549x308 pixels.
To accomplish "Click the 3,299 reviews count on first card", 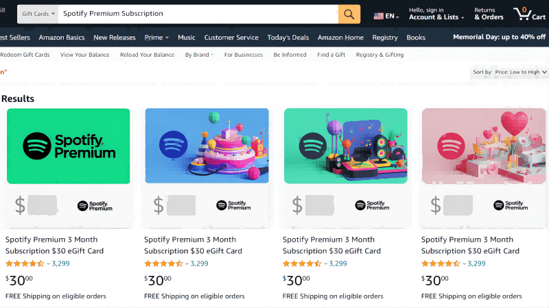I will click(61, 264).
